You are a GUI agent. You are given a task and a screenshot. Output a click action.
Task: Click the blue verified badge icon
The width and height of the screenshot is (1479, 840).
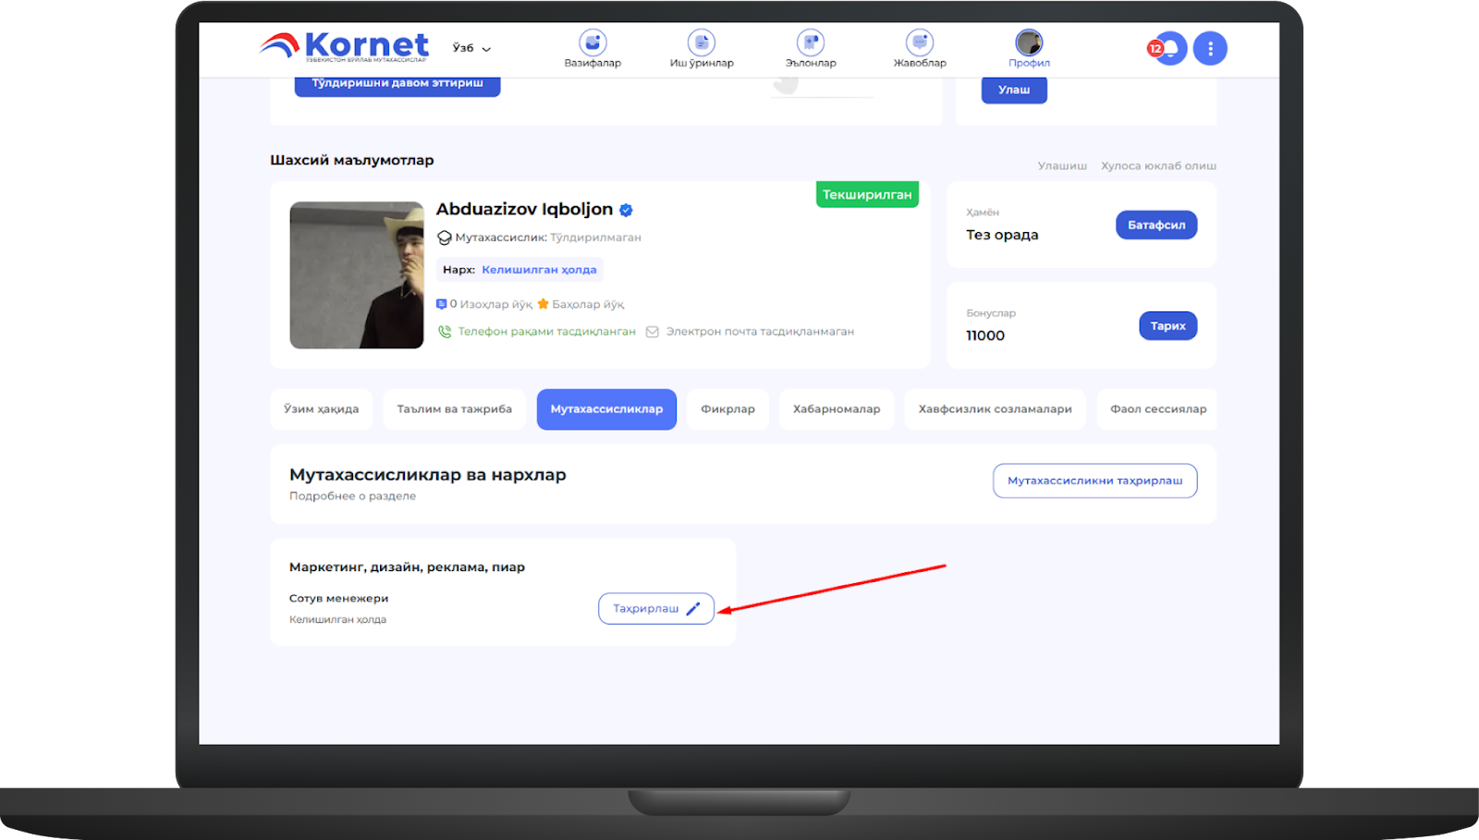(626, 210)
